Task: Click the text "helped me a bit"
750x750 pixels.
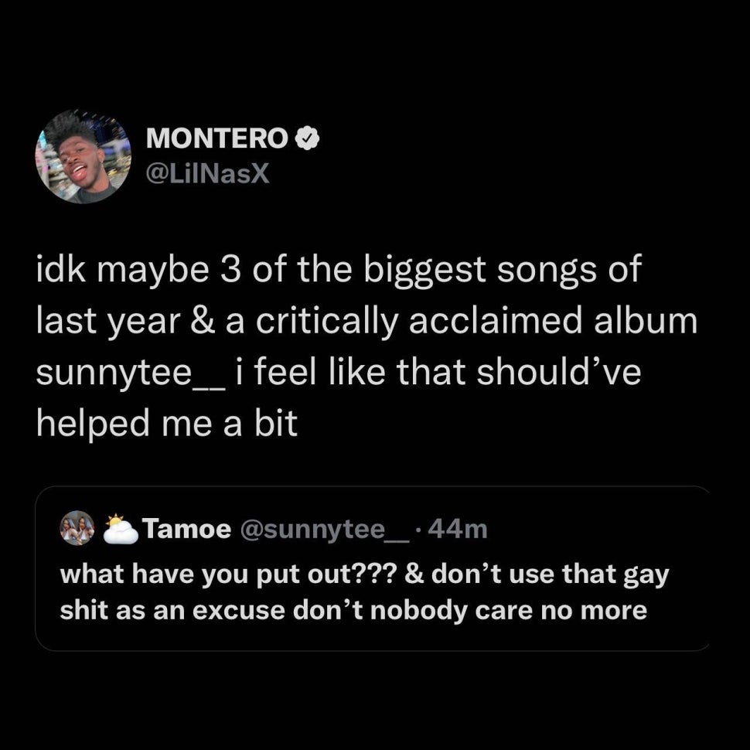Action: [166, 423]
